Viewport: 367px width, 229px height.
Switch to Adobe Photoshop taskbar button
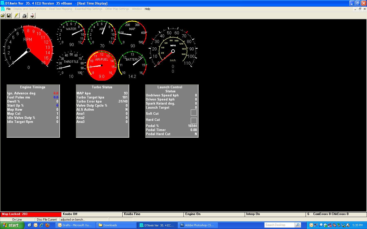pyautogui.click(x=198, y=225)
